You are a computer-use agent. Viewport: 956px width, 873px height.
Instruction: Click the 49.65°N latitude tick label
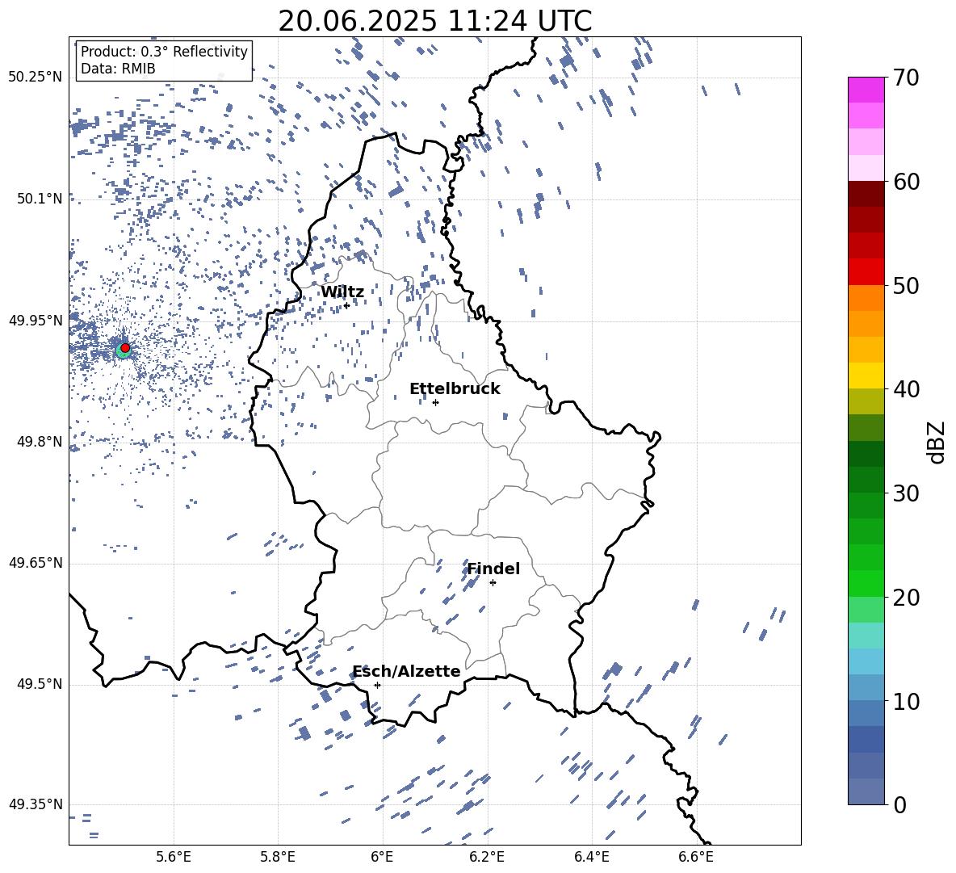[36, 563]
